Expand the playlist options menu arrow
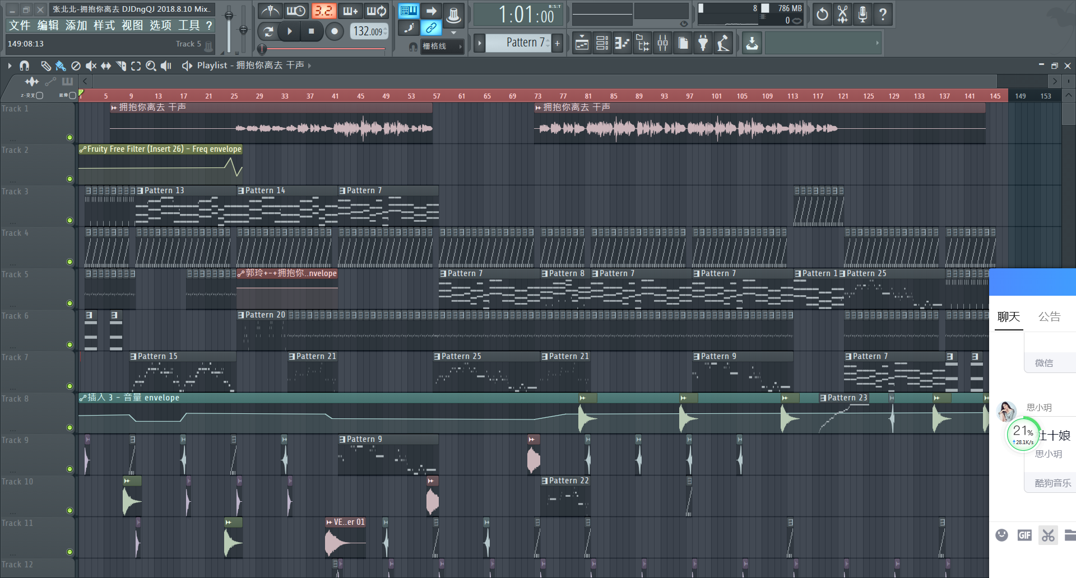Image resolution: width=1076 pixels, height=578 pixels. click(x=10, y=66)
